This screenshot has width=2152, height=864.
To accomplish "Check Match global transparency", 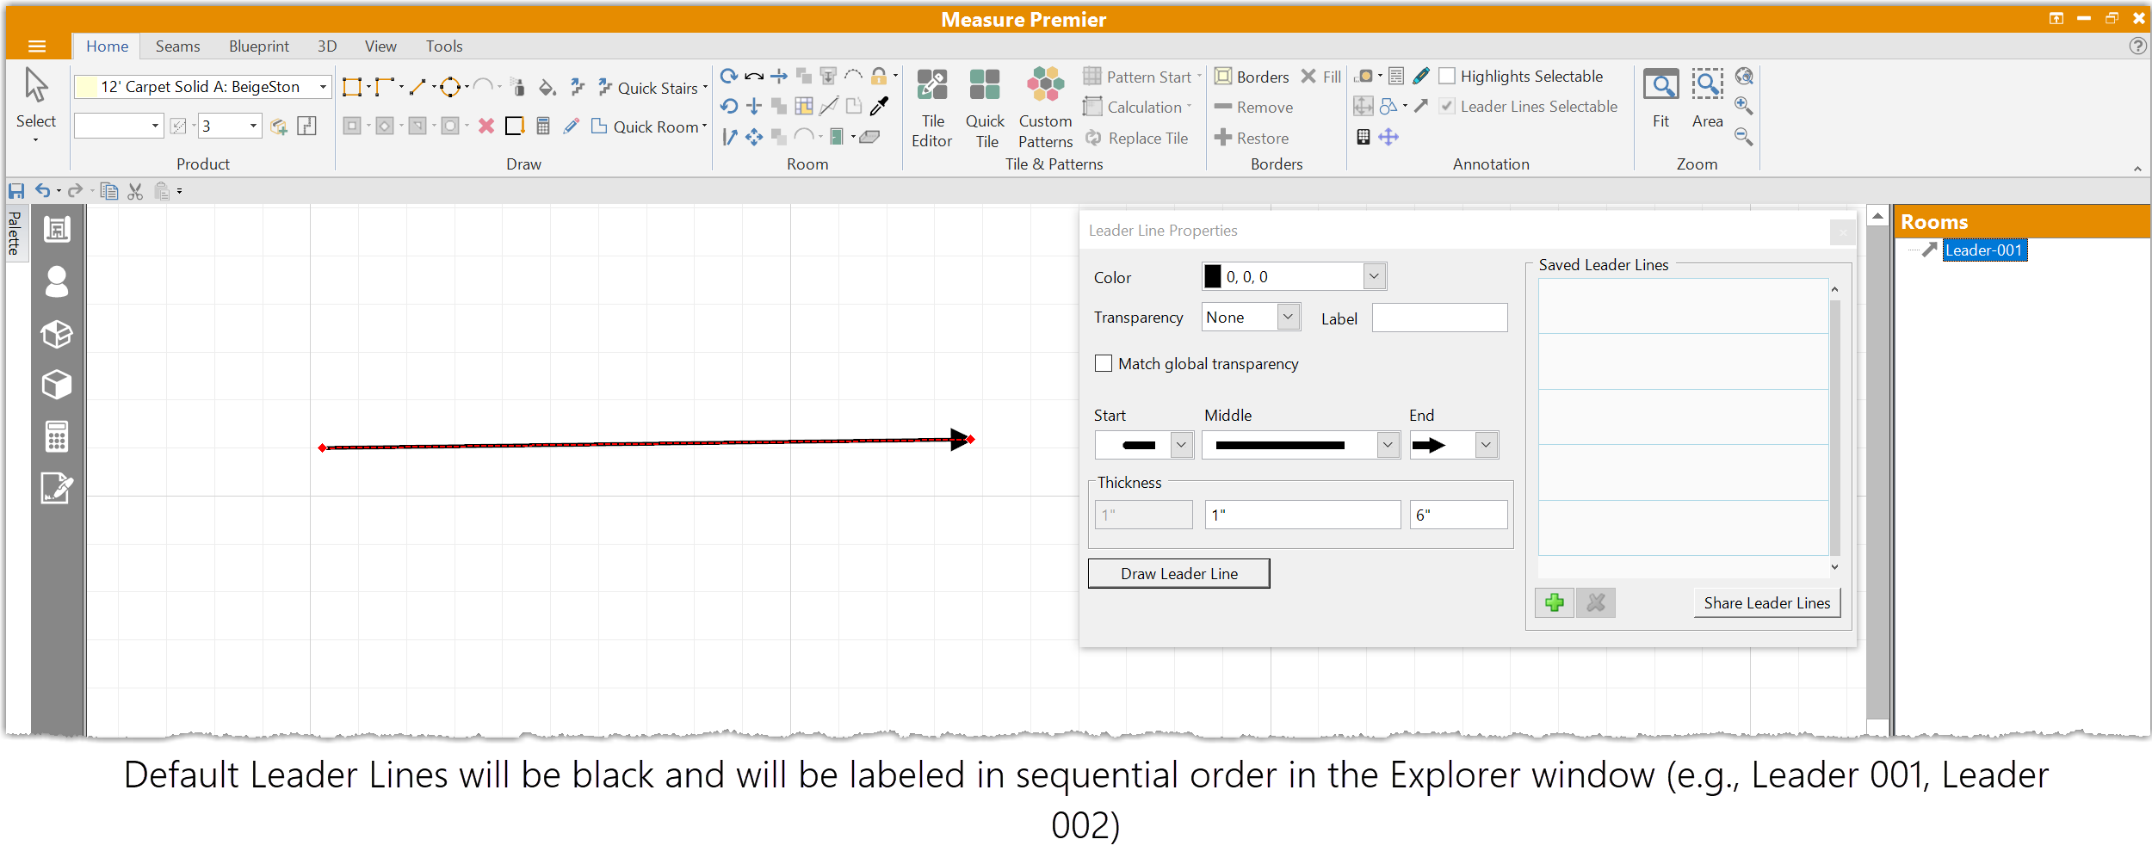I will click(1104, 364).
